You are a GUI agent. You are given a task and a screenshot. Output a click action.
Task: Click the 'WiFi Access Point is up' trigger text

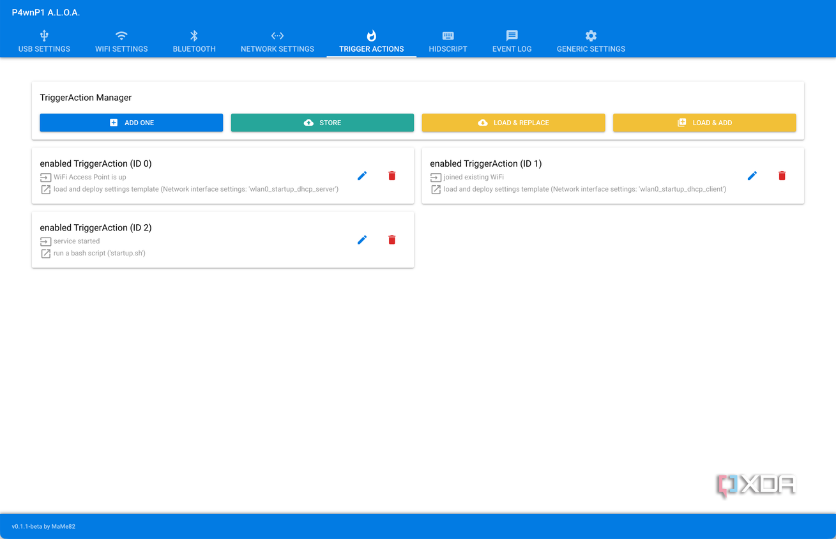(x=90, y=177)
